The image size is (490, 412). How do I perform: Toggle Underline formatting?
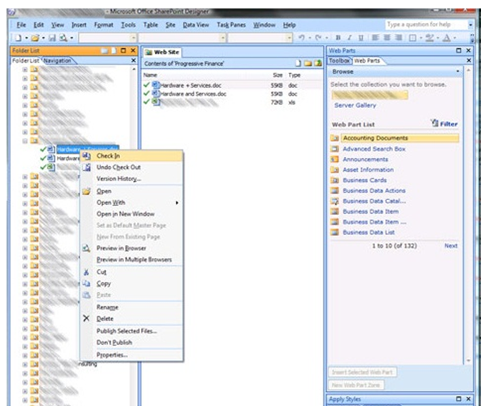(361, 38)
